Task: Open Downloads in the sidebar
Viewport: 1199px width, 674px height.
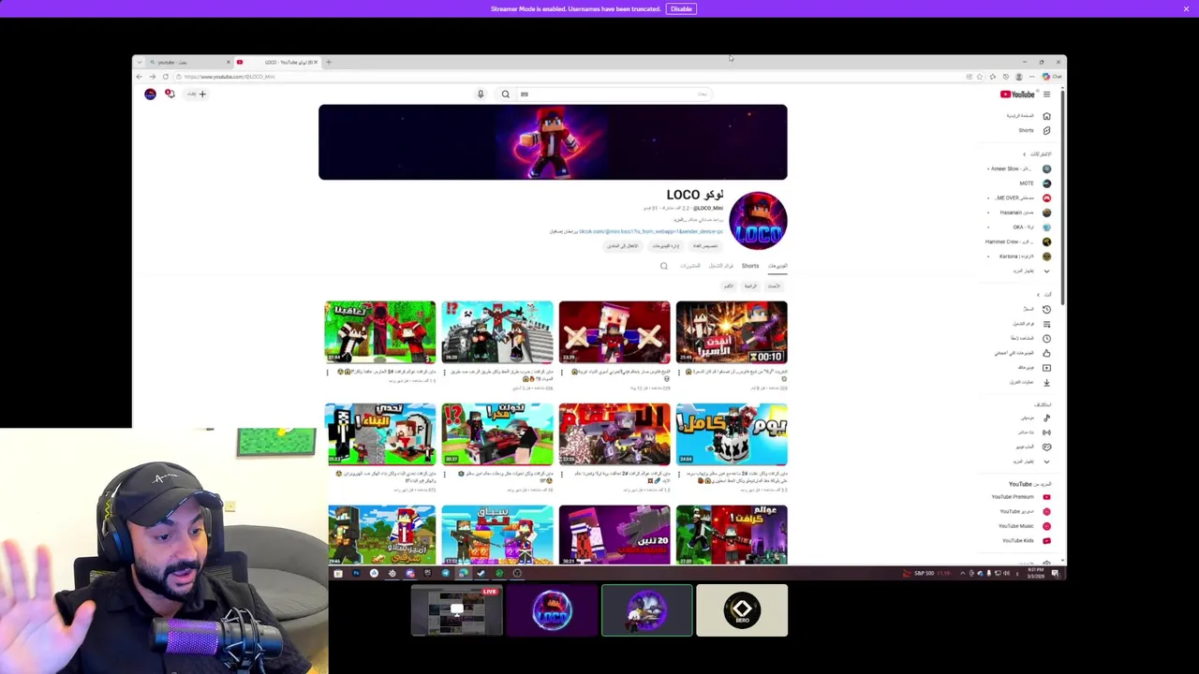Action: point(1029,382)
